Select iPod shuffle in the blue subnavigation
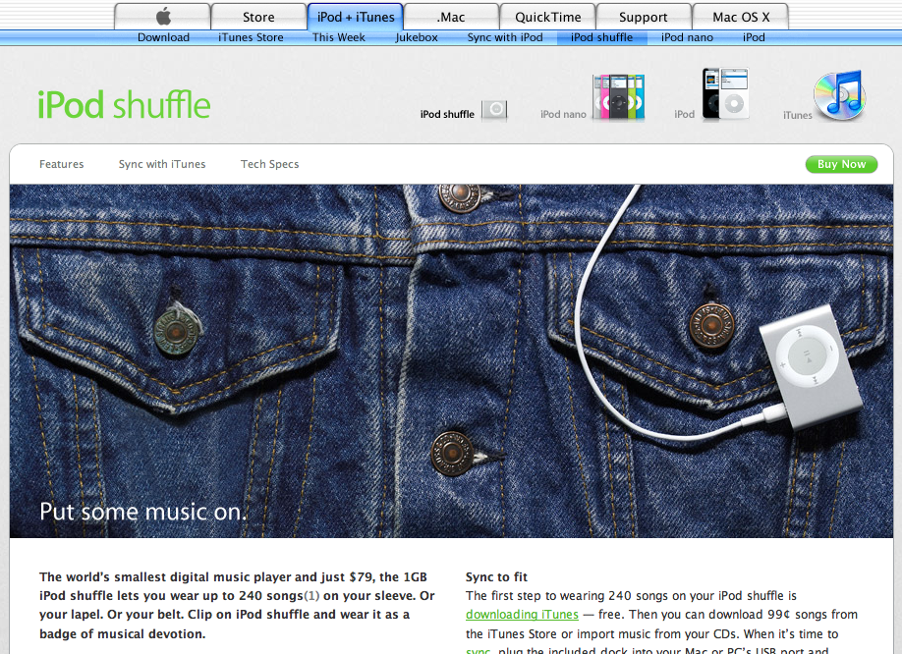902x654 pixels. tap(601, 37)
